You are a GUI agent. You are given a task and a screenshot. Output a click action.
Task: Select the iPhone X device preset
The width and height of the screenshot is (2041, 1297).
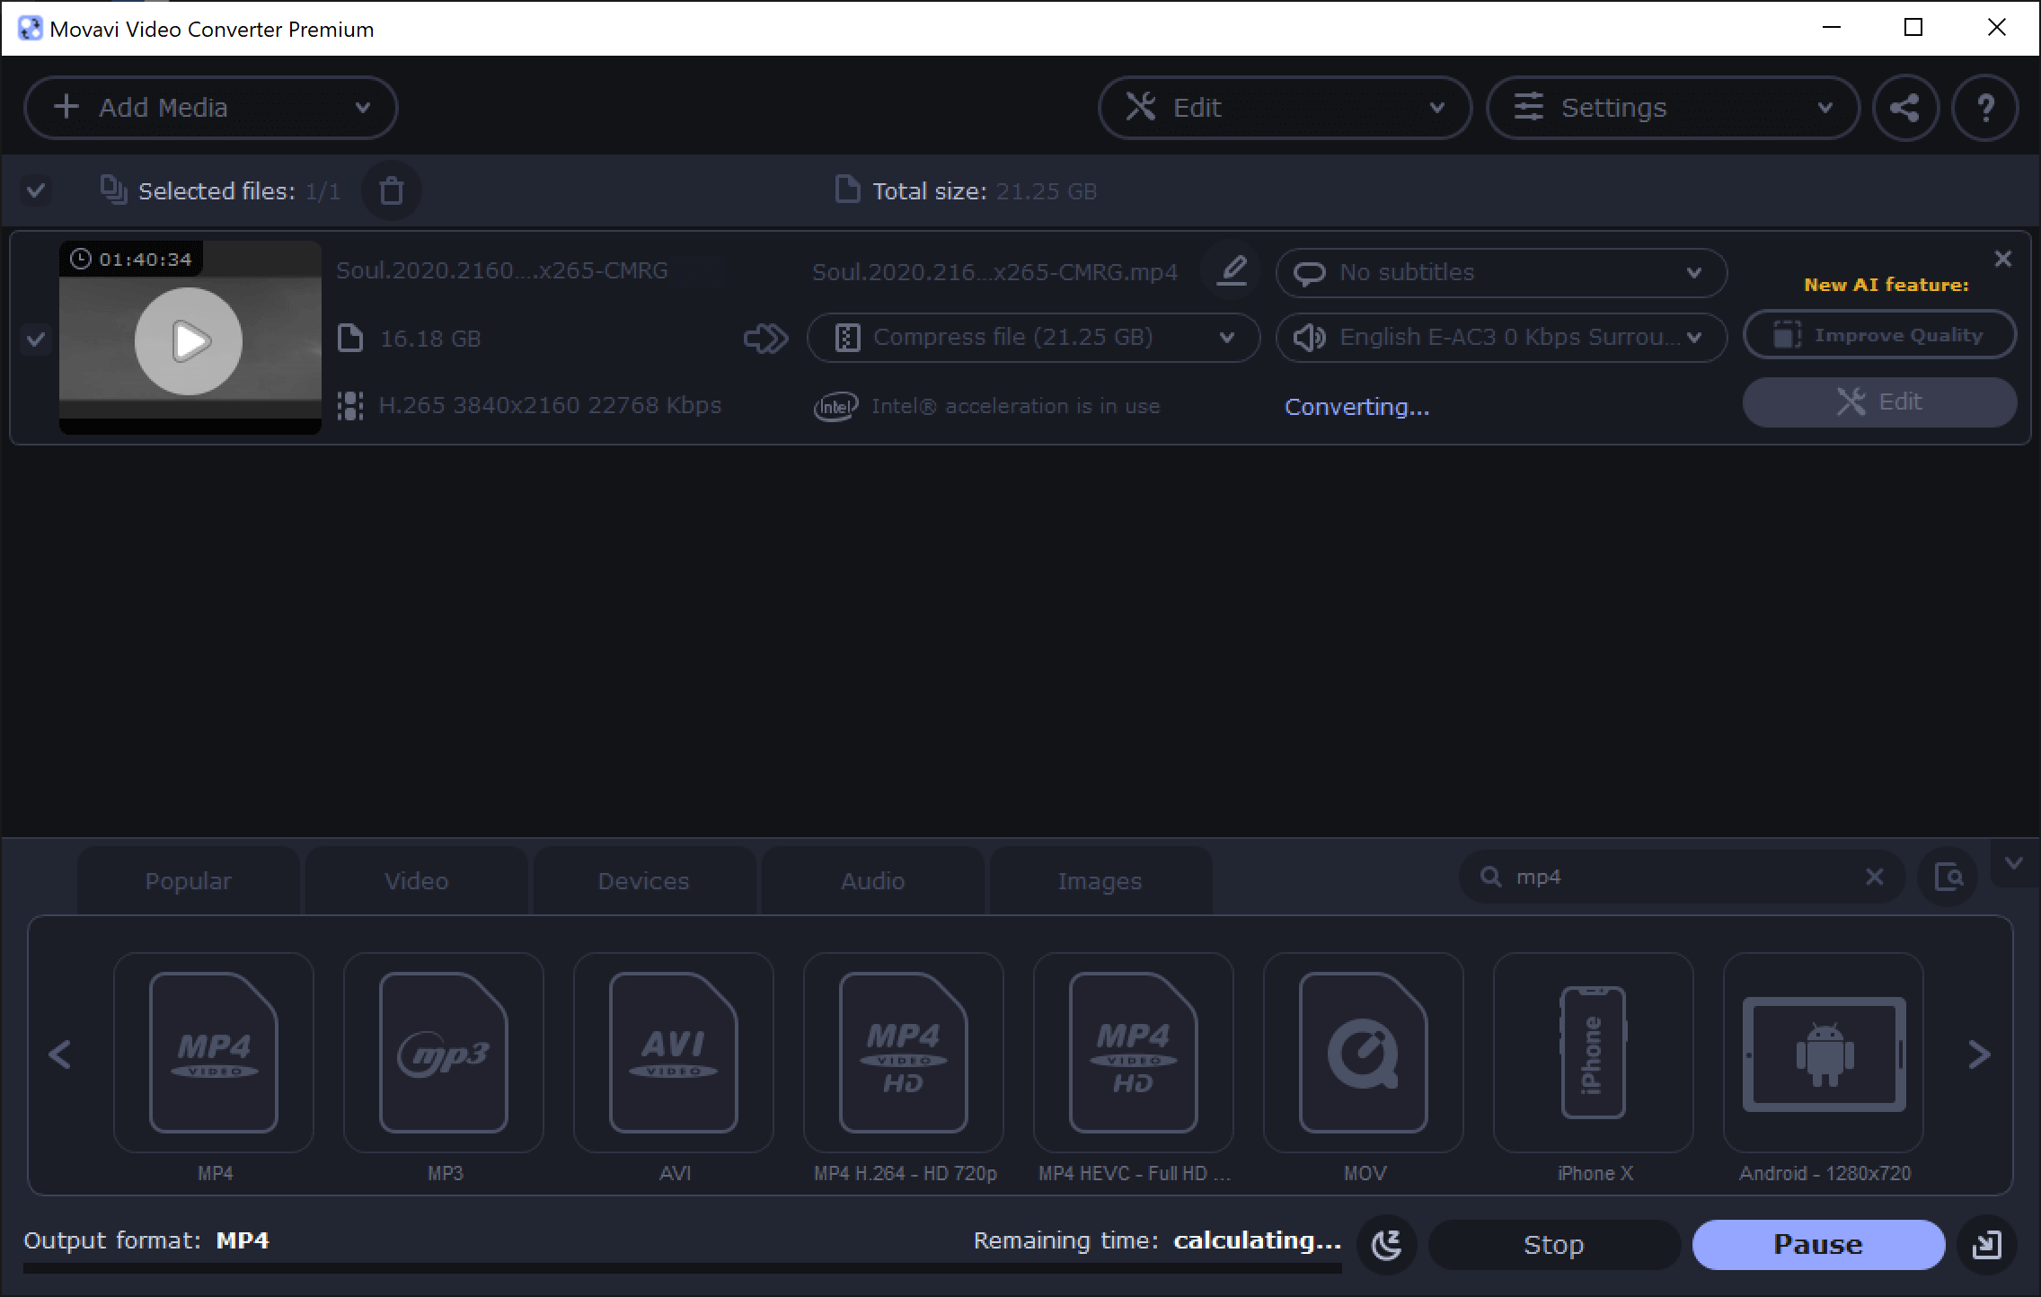click(x=1594, y=1053)
